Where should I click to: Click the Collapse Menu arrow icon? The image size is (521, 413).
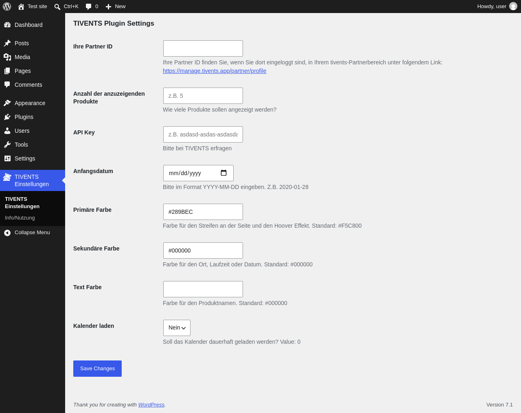[x=7, y=233]
